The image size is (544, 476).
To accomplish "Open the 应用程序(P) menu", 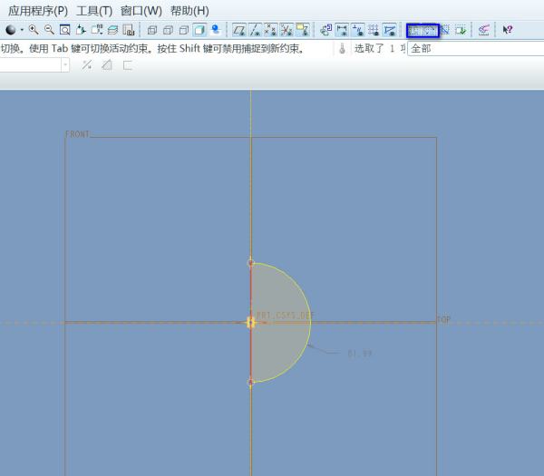I will click(37, 11).
